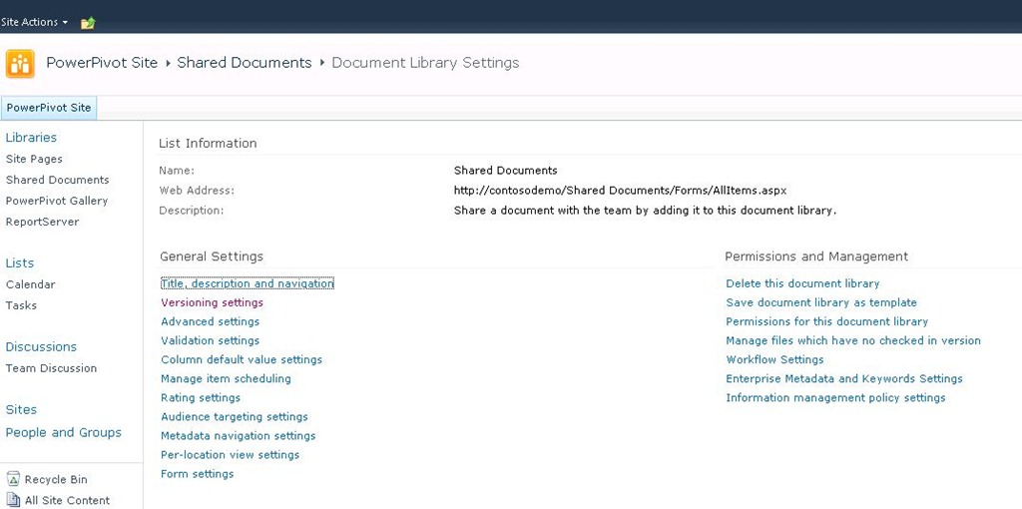Open People and Groups

(x=63, y=433)
